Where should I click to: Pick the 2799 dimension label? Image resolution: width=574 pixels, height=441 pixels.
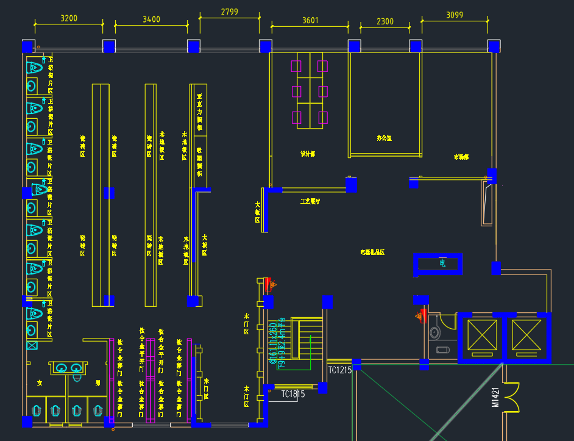(x=230, y=12)
